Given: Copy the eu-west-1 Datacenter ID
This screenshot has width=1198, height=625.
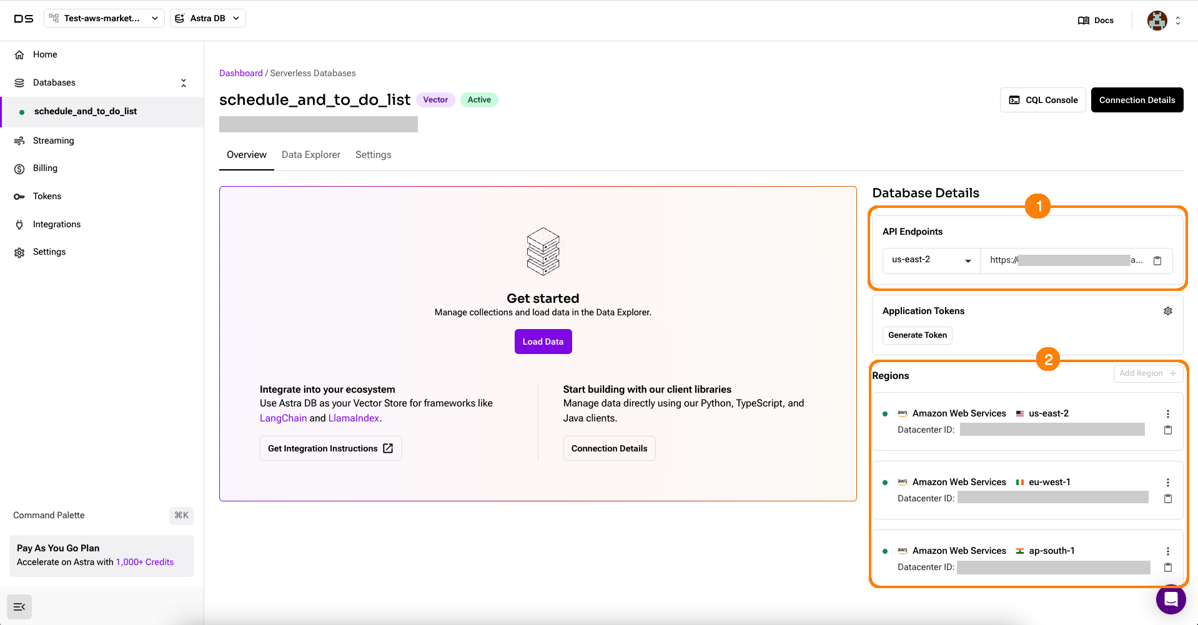Looking at the screenshot, I should (1167, 499).
